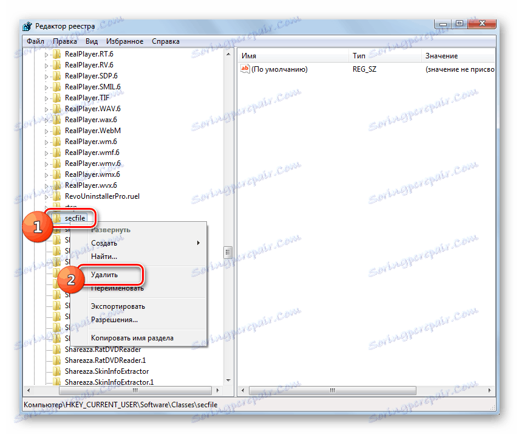
Task: Click the folder icon beside RealPlayer.wmv.6
Action: tap(56, 163)
